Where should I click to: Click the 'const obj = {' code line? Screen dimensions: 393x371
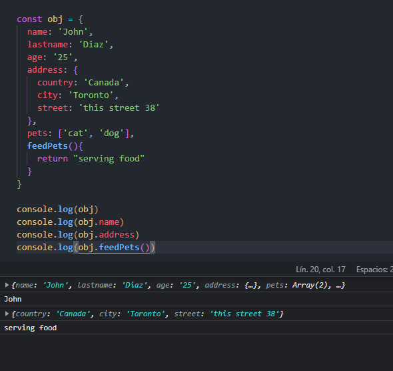(x=50, y=19)
